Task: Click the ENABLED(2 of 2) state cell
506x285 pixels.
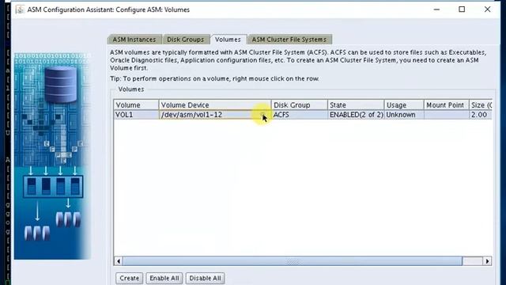Action: tap(356, 115)
